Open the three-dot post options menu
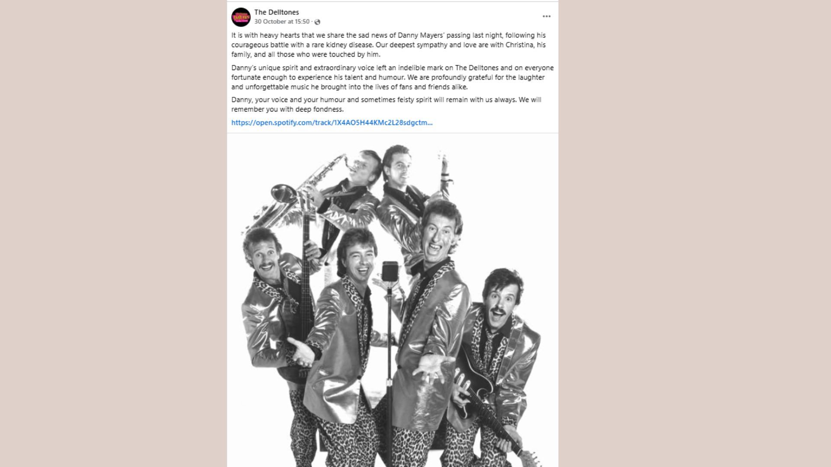This screenshot has height=467, width=831. coord(546,16)
